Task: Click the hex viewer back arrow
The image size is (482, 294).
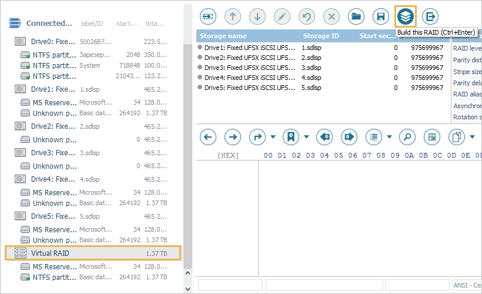Action: 208,137
